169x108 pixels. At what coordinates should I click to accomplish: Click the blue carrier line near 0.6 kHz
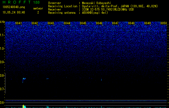[x=86, y=101]
